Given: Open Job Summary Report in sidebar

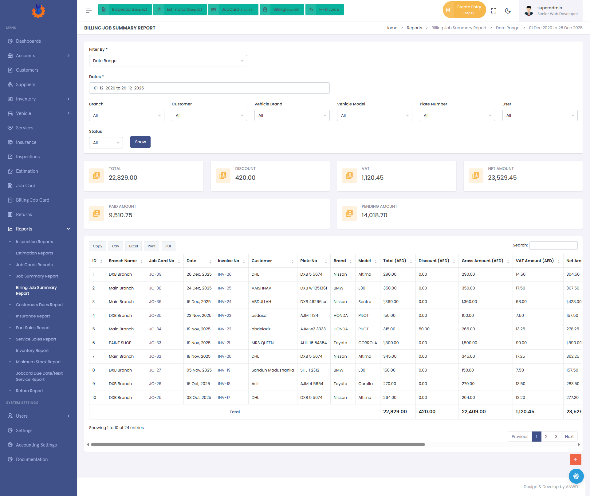Looking at the screenshot, I should point(37,276).
